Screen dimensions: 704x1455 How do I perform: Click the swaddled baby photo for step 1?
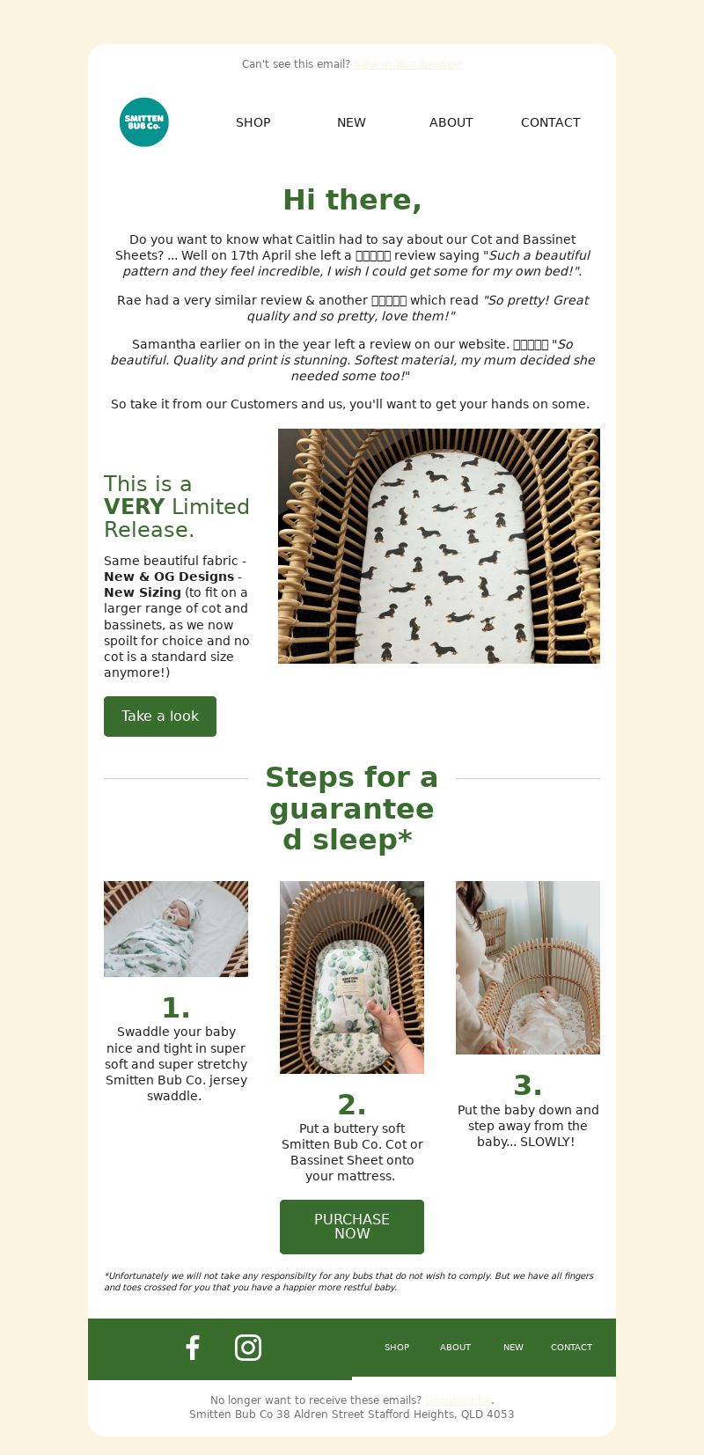point(176,929)
